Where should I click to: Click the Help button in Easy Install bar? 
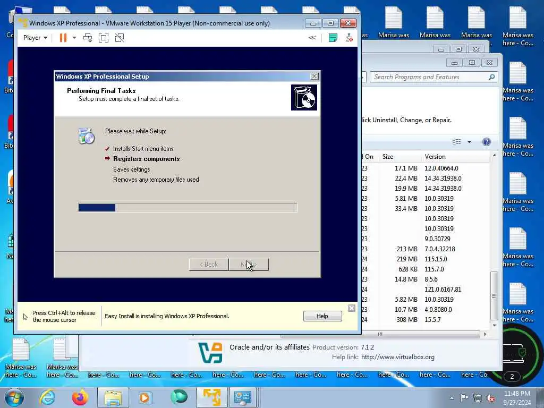point(322,316)
